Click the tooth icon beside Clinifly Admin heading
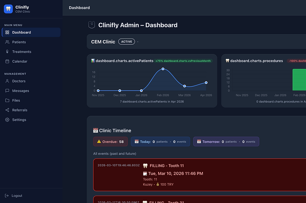The image size is (306, 203). click(91, 25)
